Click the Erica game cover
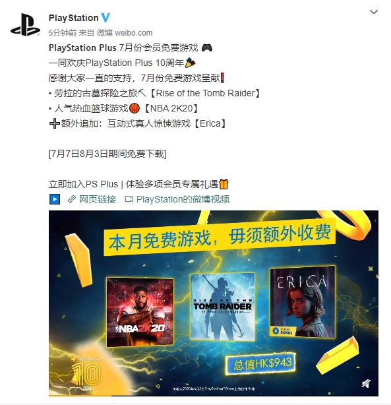The image size is (391, 405). pos(303,301)
